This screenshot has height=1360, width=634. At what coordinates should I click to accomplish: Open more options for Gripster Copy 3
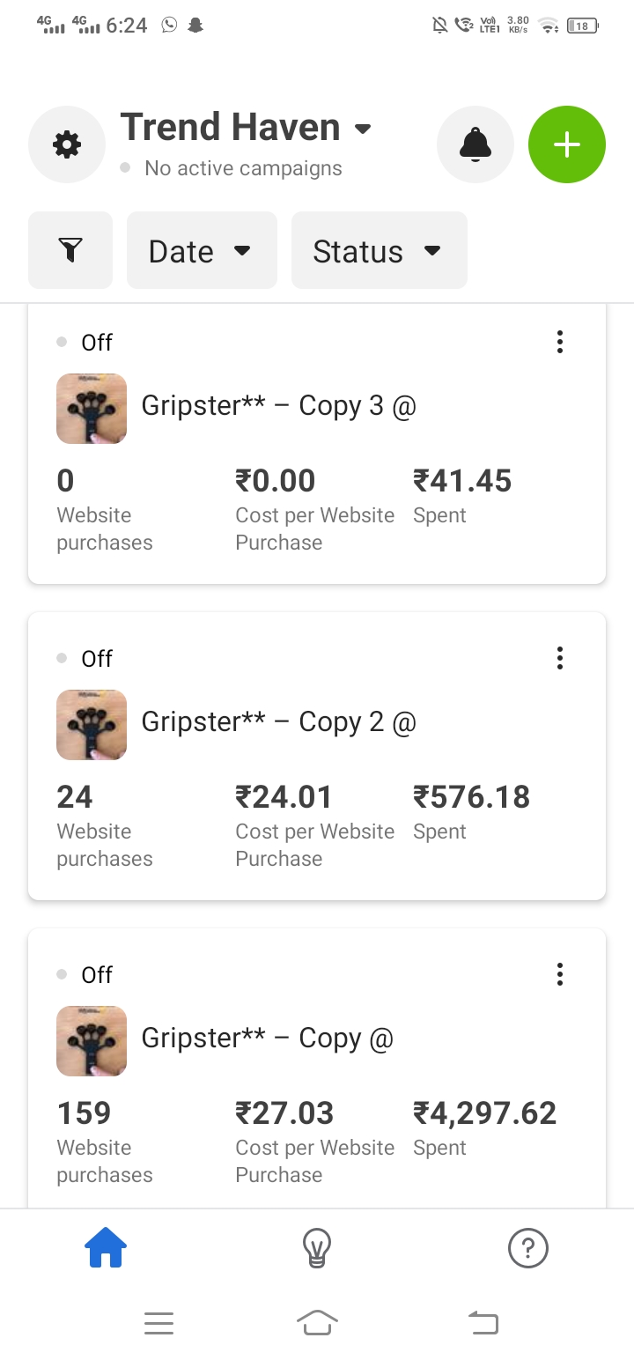click(559, 342)
